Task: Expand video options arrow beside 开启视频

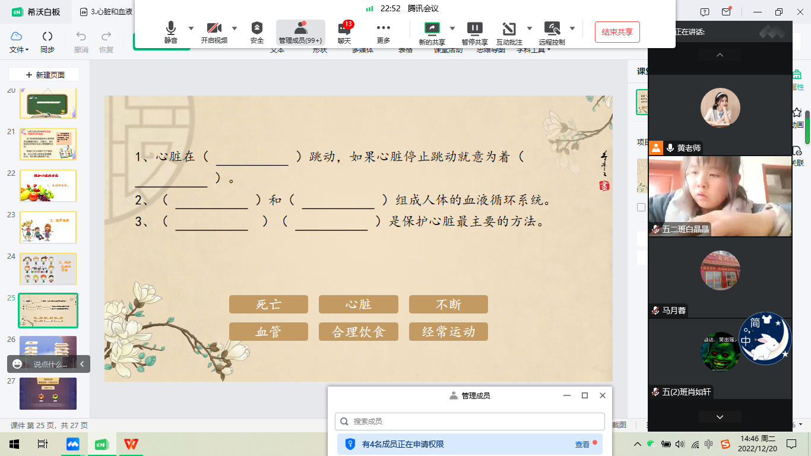Action: pyautogui.click(x=235, y=28)
